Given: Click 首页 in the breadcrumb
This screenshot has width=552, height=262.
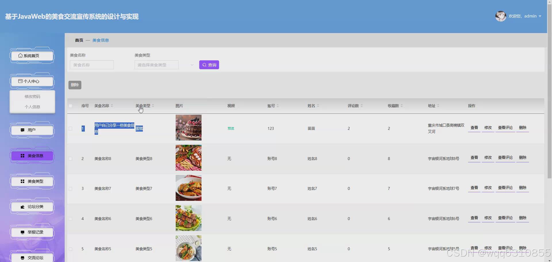Looking at the screenshot, I should coord(79,40).
